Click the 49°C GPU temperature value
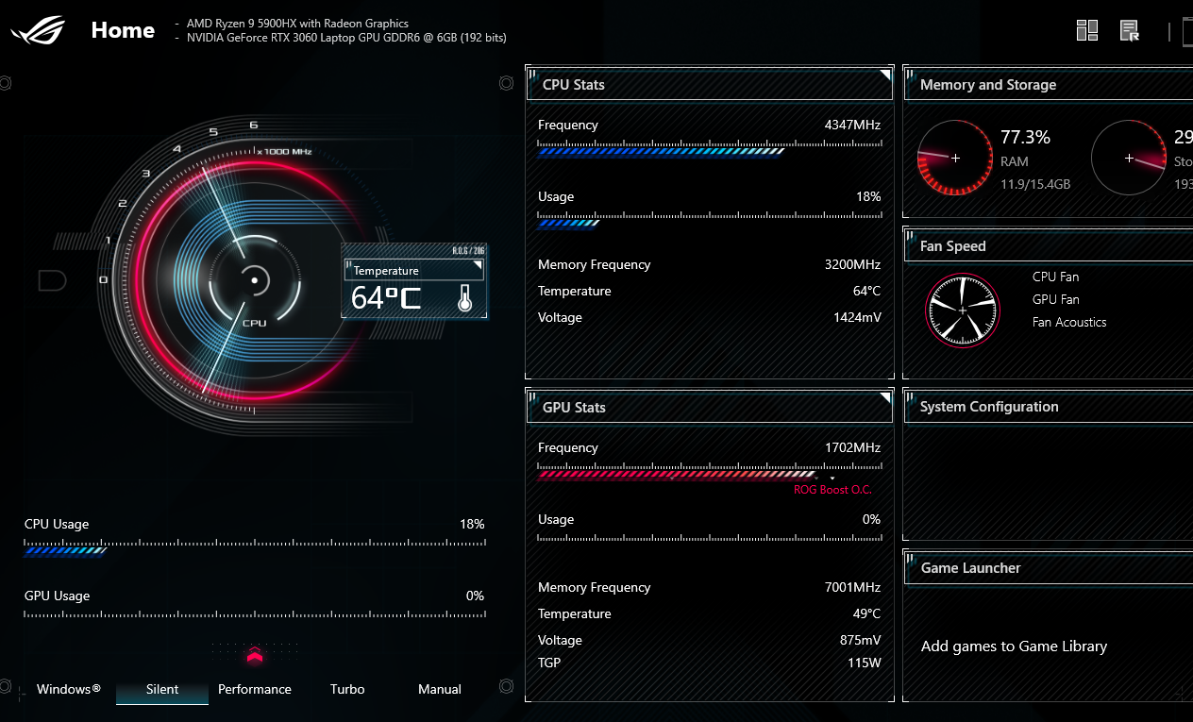The height and width of the screenshot is (722, 1193). (x=866, y=613)
